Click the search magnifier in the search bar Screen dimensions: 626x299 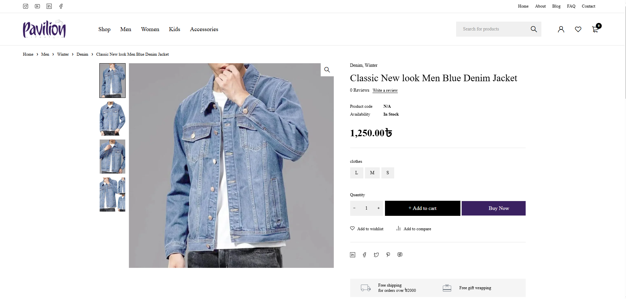(x=534, y=29)
